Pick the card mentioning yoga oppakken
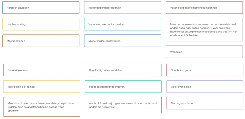This screenshot has height=119, width=245. [x=42, y=107]
